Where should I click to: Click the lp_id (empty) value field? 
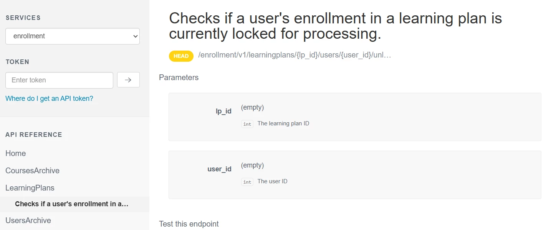[x=252, y=108]
